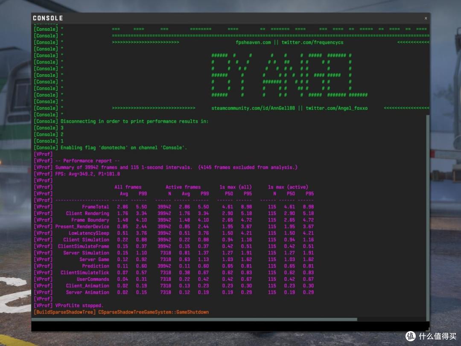Click the Frame Boundary row label
Screen dimensions: 461x346
click(90, 220)
